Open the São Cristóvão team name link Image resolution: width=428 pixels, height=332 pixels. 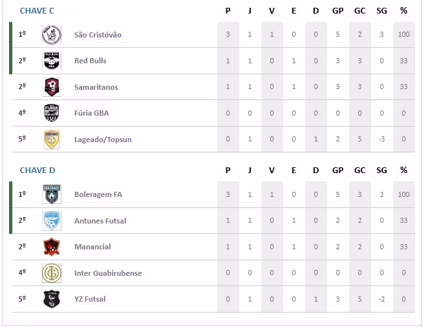click(98, 35)
